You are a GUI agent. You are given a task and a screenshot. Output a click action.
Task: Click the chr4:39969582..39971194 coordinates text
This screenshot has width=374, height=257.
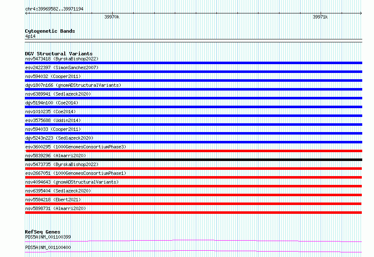(54, 9)
